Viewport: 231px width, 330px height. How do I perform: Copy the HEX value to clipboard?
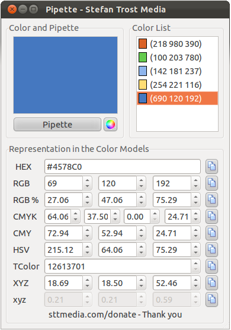211,166
